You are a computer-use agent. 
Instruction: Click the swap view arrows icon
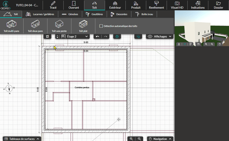point(47,36)
